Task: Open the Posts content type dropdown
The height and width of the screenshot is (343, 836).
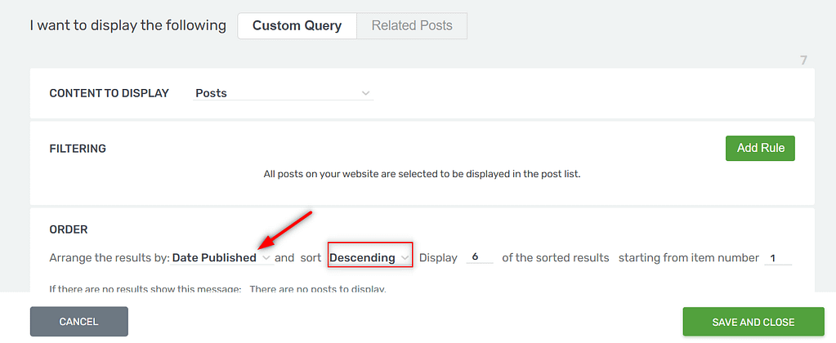Action: (283, 93)
